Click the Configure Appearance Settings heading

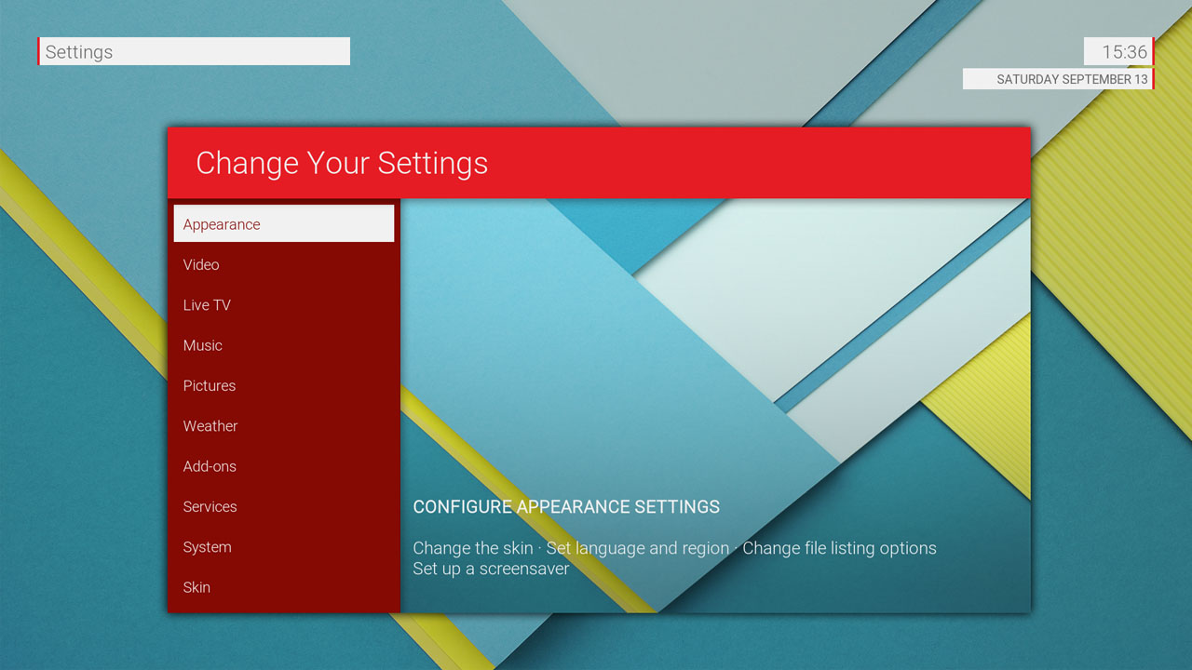coord(566,507)
